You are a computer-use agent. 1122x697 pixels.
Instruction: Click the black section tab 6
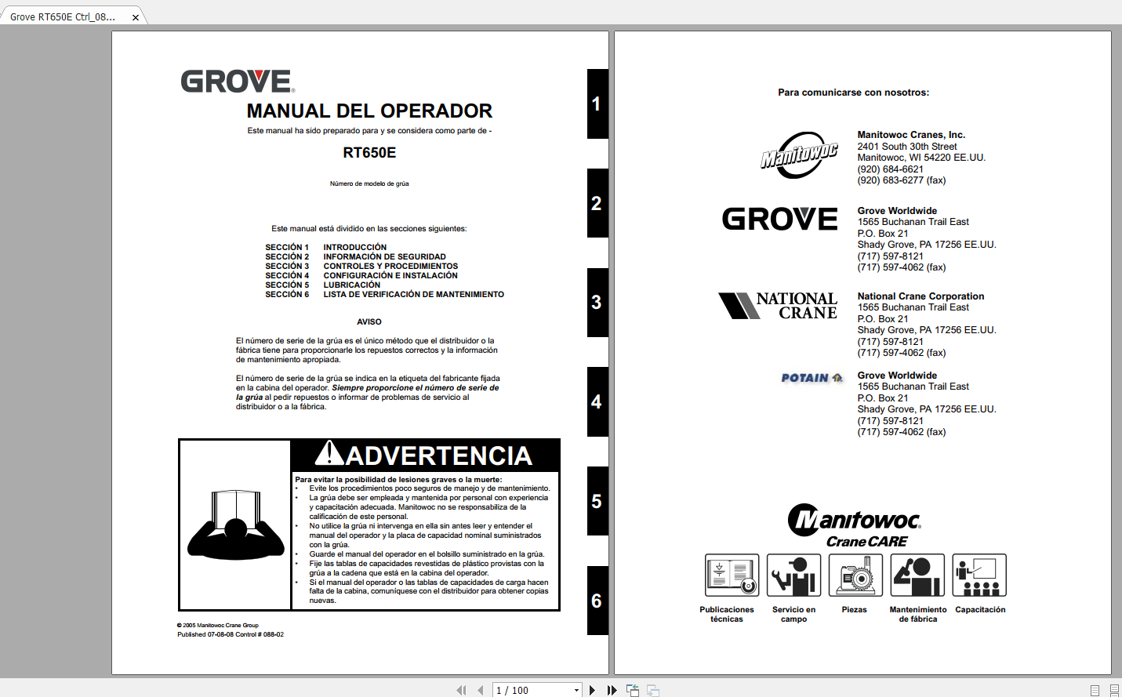pos(597,601)
